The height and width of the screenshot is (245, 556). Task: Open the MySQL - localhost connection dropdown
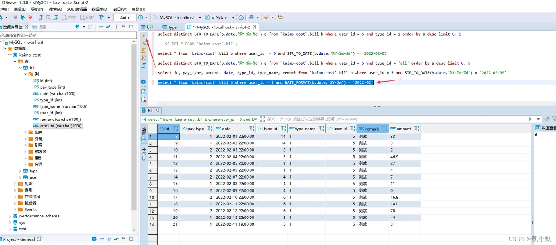pos(176,17)
